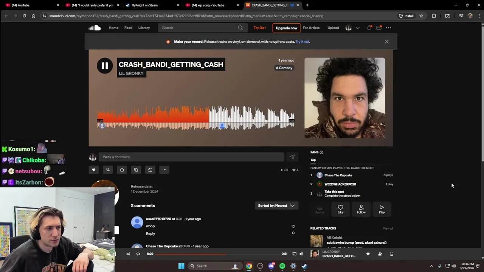Open Spotify from the taskbar
Viewport: 484px width, 272px height.
click(x=282, y=266)
